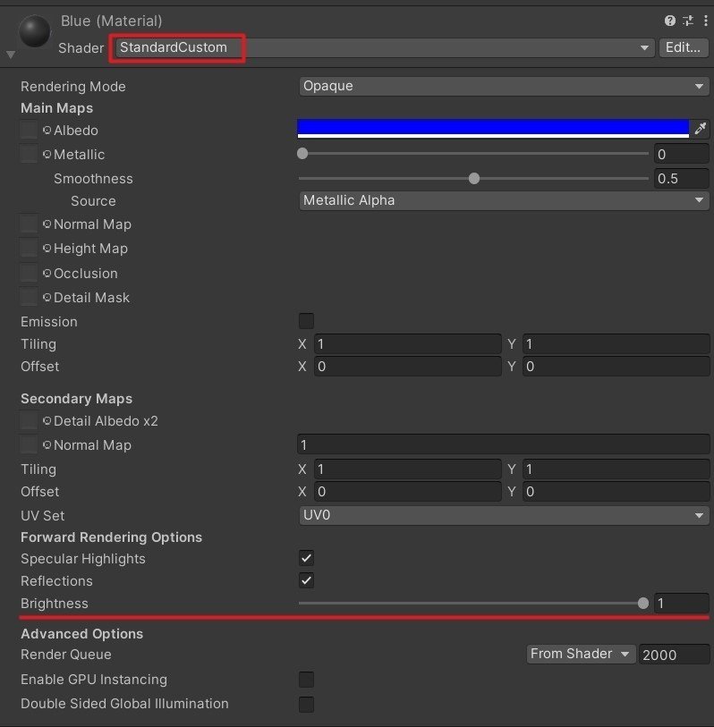
Task: Click Main Maps Tiling X field
Action: click(407, 344)
